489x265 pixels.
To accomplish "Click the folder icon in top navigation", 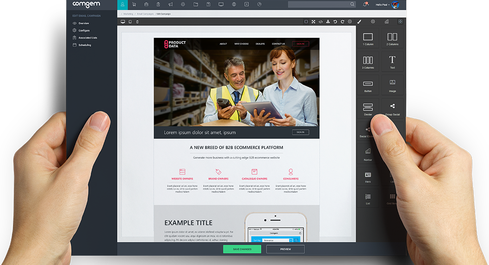I will click(x=196, y=4).
